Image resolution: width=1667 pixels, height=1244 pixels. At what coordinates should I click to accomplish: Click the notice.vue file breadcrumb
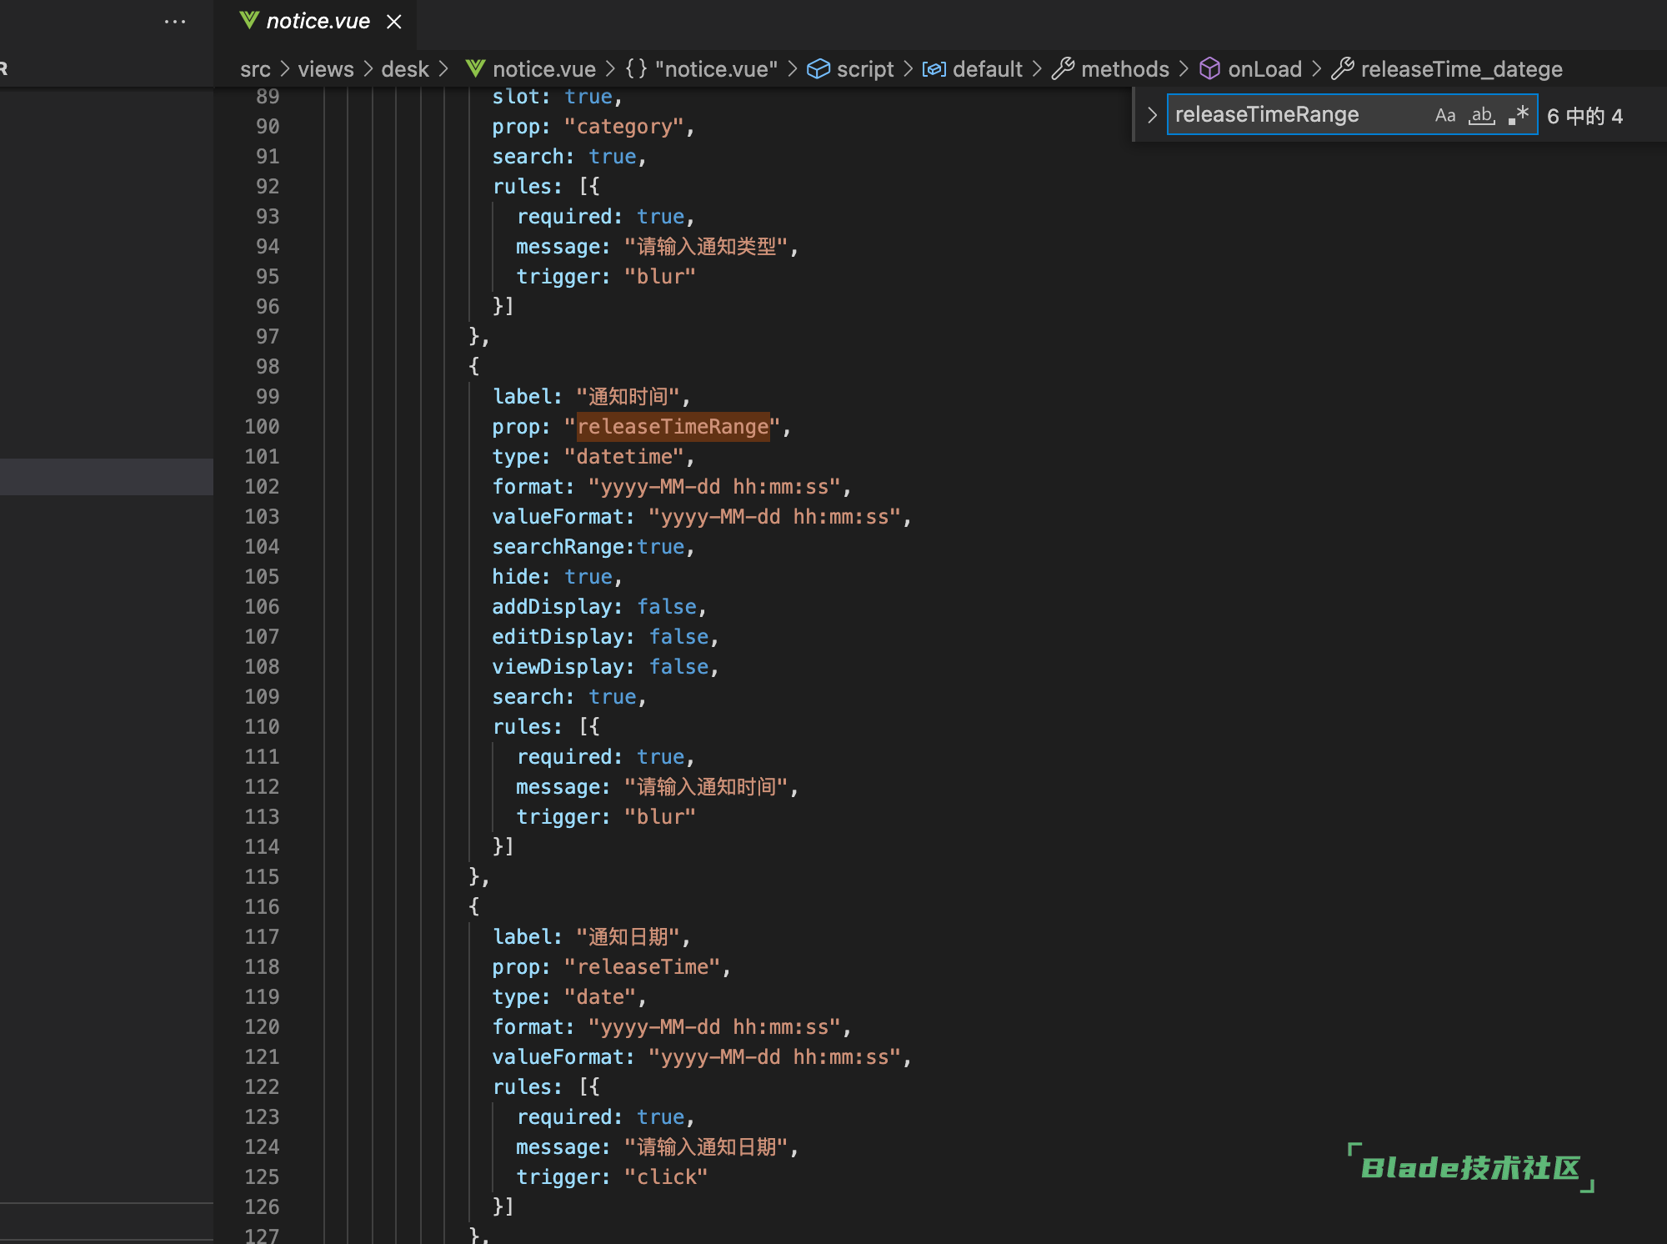544,69
